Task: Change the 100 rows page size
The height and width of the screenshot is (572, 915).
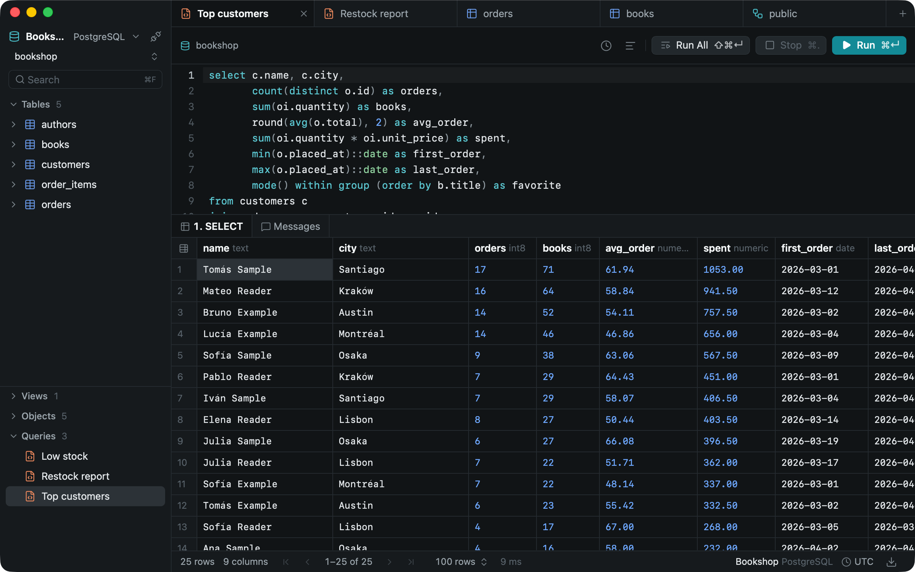Action: (461, 562)
